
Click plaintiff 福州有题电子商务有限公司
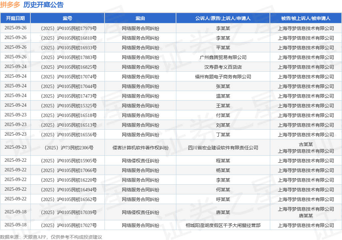click(223, 77)
